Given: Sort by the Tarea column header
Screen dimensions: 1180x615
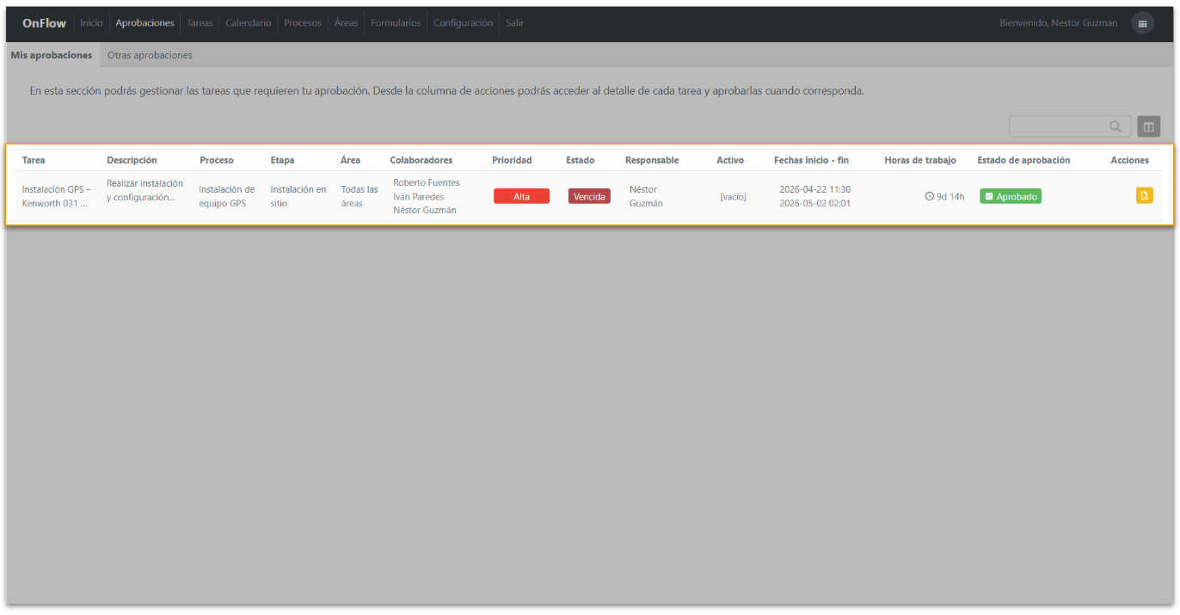Looking at the screenshot, I should pyautogui.click(x=34, y=160).
